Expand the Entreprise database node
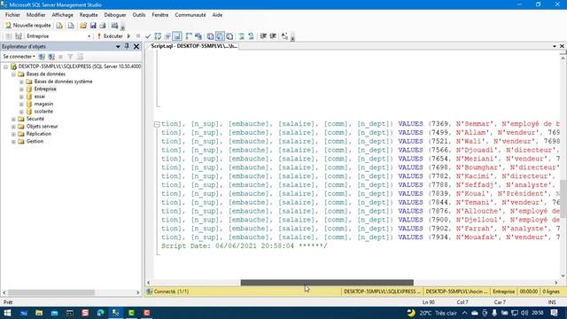 [21, 89]
